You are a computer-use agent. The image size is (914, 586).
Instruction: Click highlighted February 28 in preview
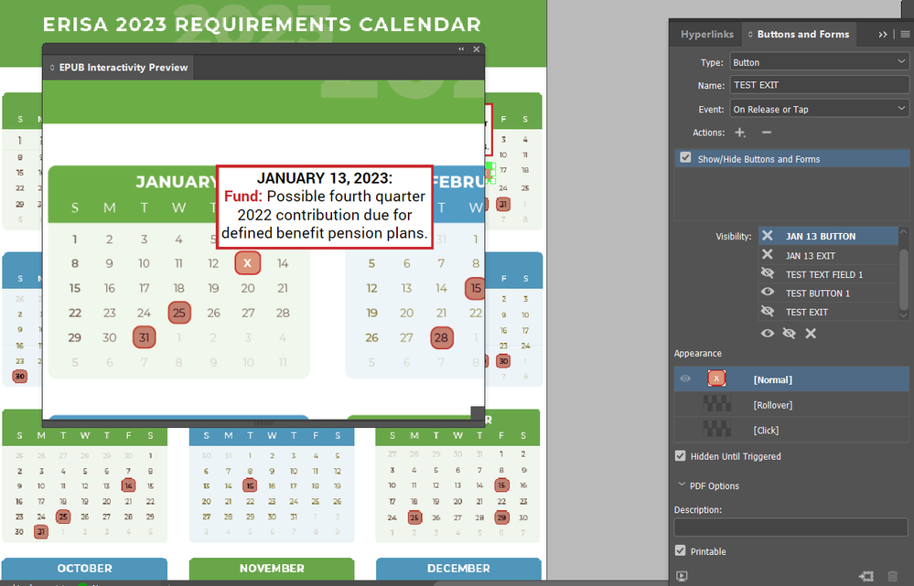pos(441,337)
